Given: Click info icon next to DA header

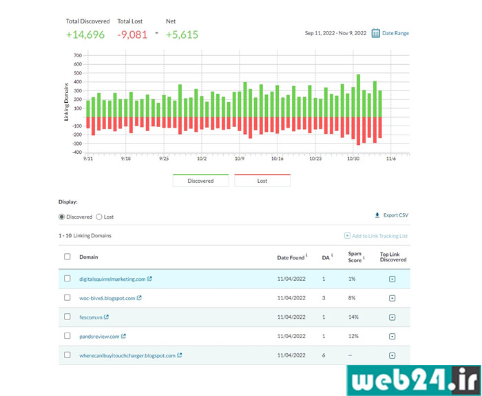Looking at the screenshot, I should pyautogui.click(x=332, y=255).
